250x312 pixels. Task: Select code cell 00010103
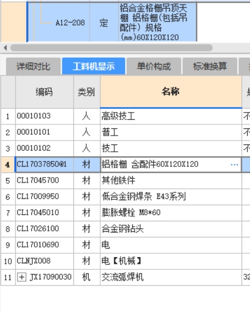[44, 116]
